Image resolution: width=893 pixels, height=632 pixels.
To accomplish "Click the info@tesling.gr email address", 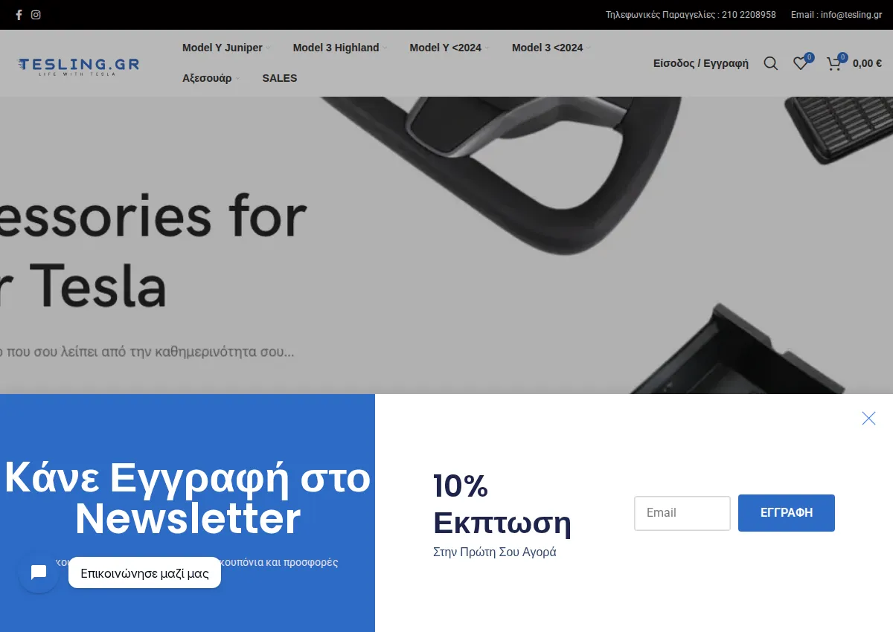I will pyautogui.click(x=851, y=15).
